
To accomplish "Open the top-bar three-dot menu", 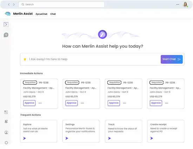I will (178, 5).
